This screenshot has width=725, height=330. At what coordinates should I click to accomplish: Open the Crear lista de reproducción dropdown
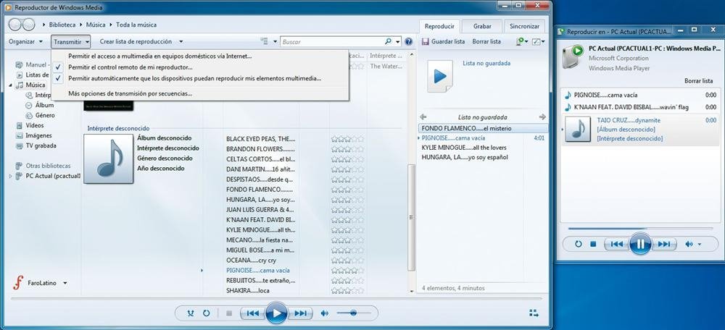(x=141, y=41)
